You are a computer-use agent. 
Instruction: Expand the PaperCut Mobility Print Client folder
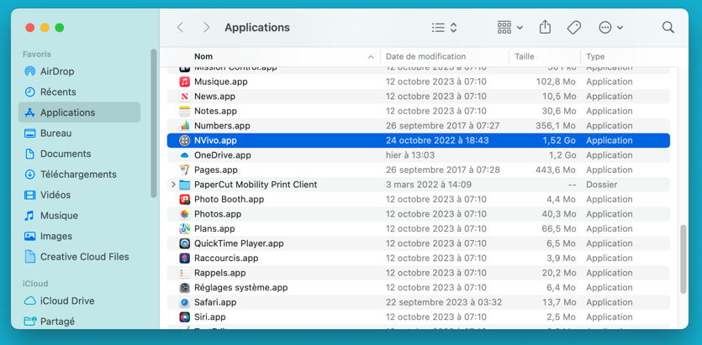pos(173,185)
